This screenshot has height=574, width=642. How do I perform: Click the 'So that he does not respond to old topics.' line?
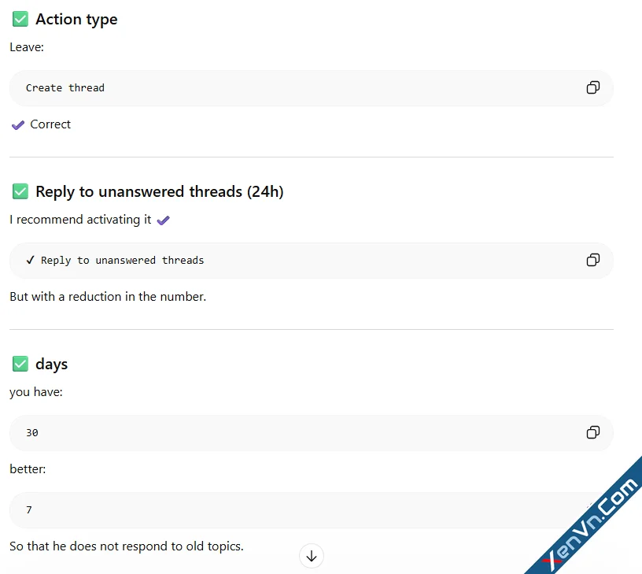click(127, 546)
